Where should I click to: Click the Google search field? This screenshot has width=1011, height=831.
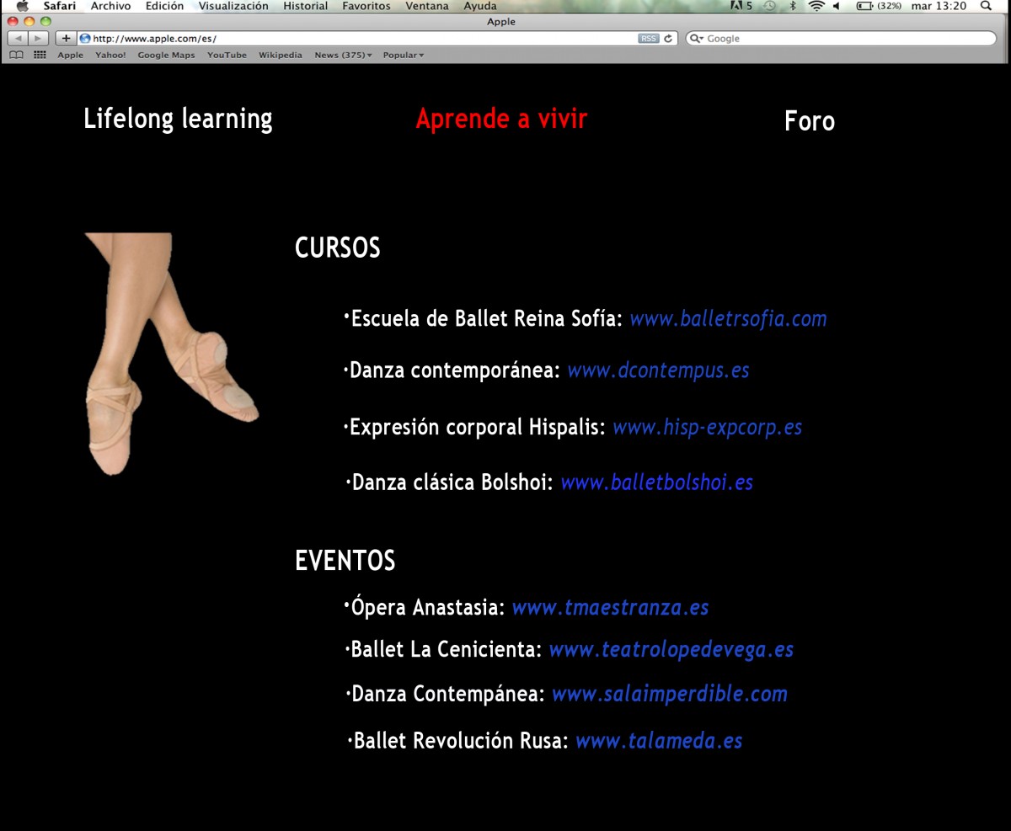tap(842, 39)
